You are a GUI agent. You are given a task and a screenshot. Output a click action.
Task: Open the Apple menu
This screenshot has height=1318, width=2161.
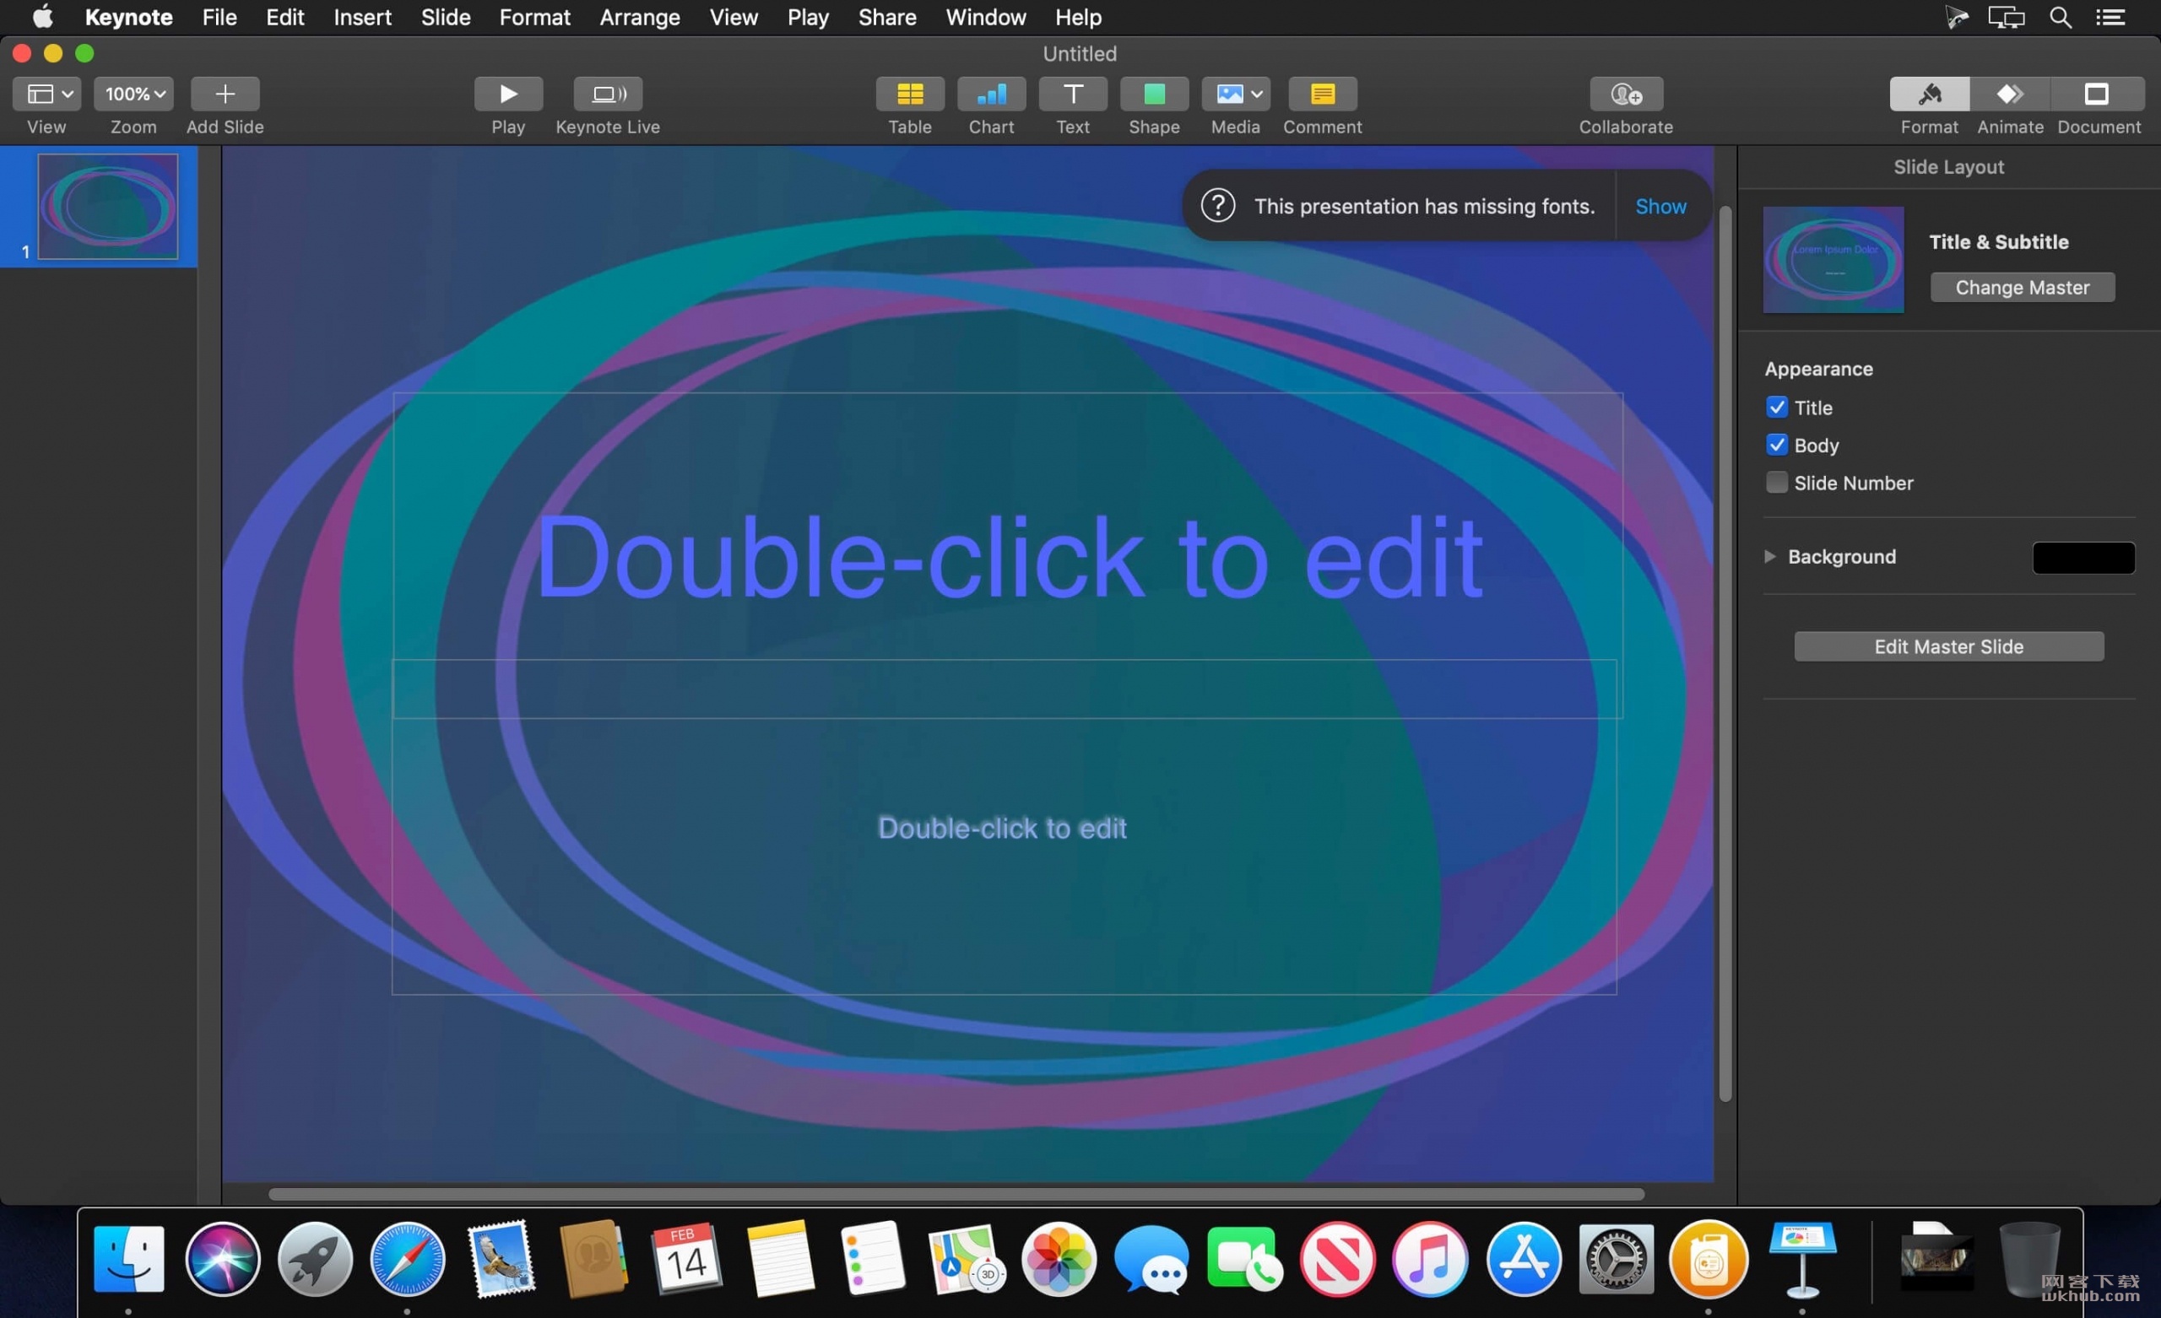coord(42,18)
